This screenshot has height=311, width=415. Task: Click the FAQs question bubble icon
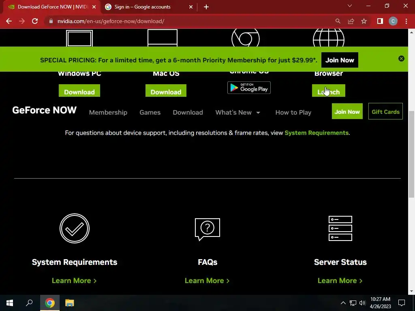tap(207, 229)
